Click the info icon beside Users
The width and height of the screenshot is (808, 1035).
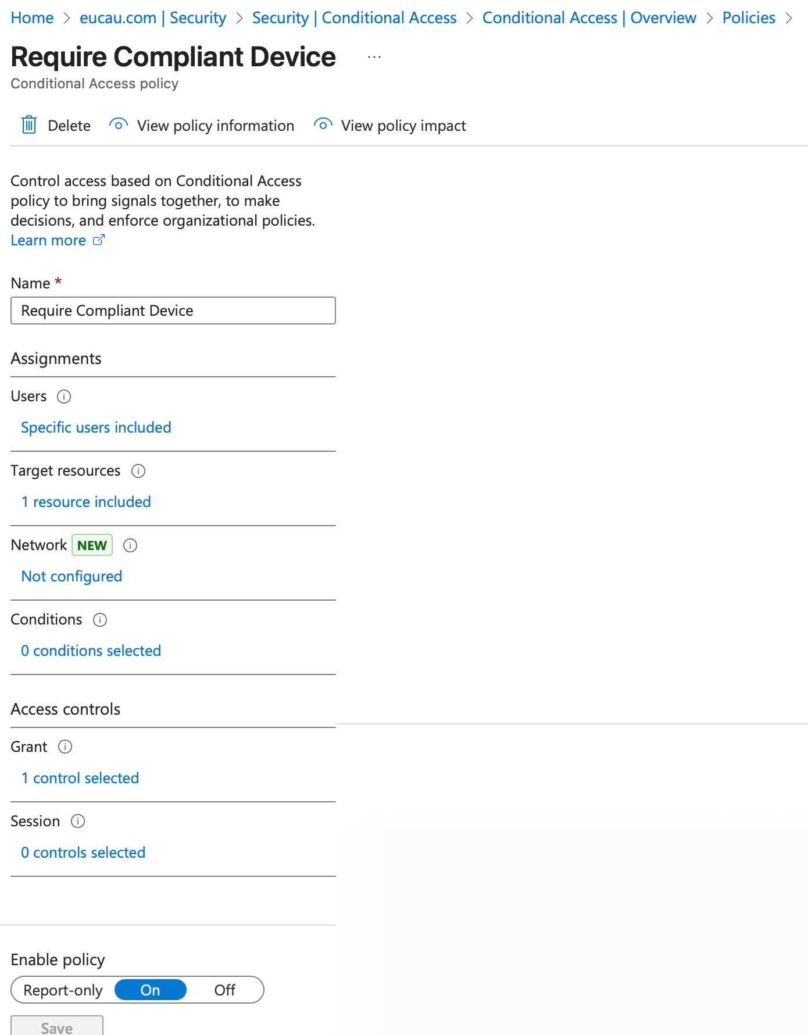click(64, 397)
